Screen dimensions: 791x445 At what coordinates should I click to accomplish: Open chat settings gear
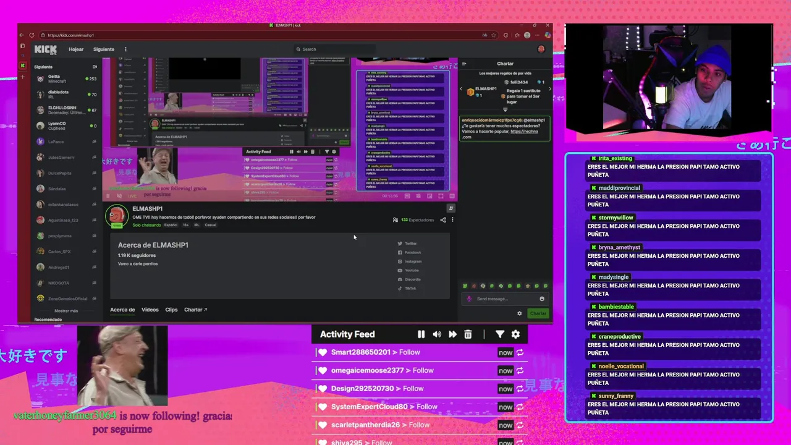click(x=519, y=313)
